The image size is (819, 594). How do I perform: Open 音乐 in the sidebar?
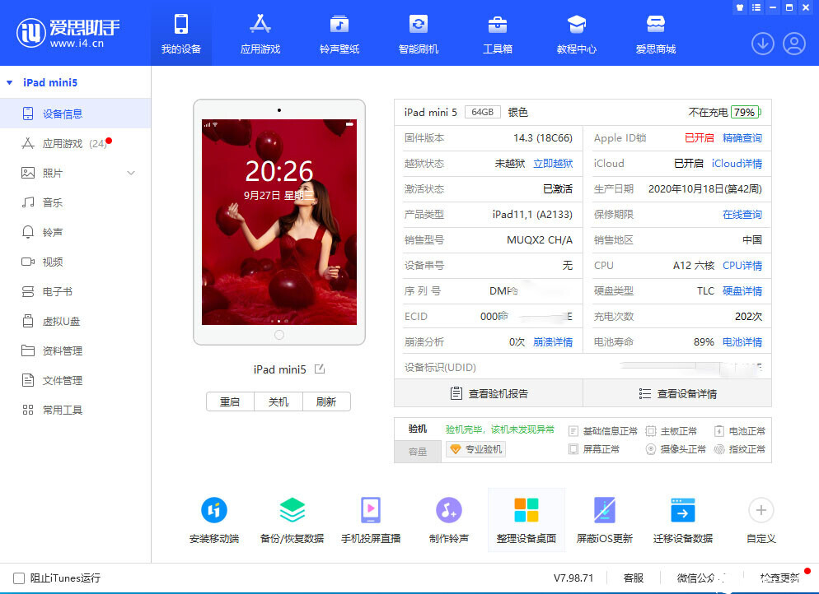(75, 202)
